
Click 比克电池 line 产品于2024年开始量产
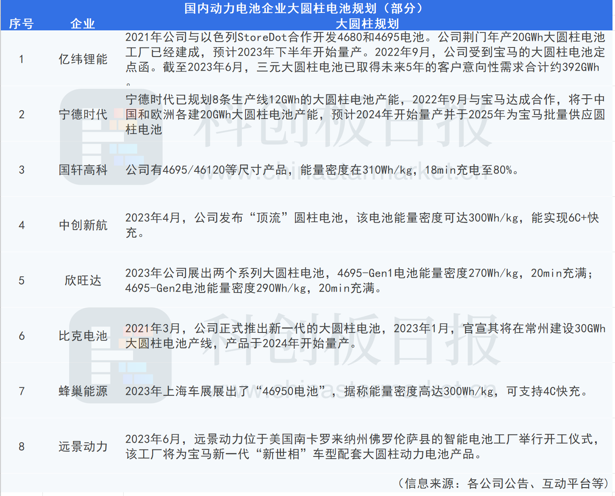[290, 343]
